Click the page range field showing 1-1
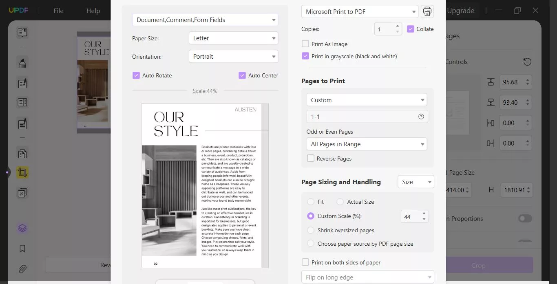Image resolution: width=557 pixels, height=284 pixels. pos(367,117)
